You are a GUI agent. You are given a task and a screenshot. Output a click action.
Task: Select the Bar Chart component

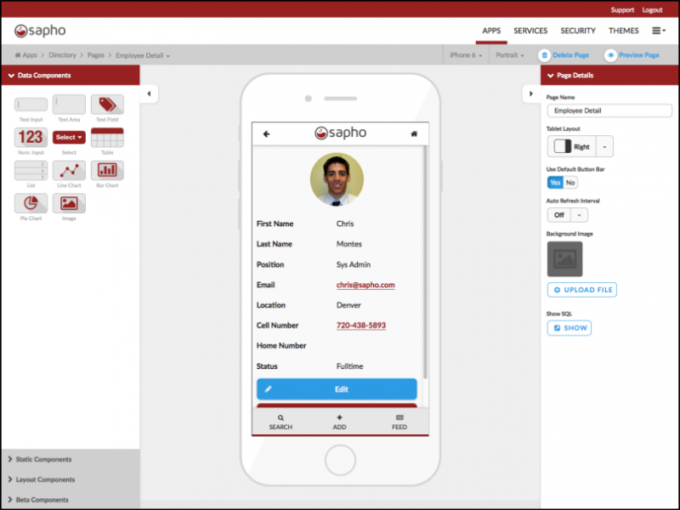click(107, 170)
